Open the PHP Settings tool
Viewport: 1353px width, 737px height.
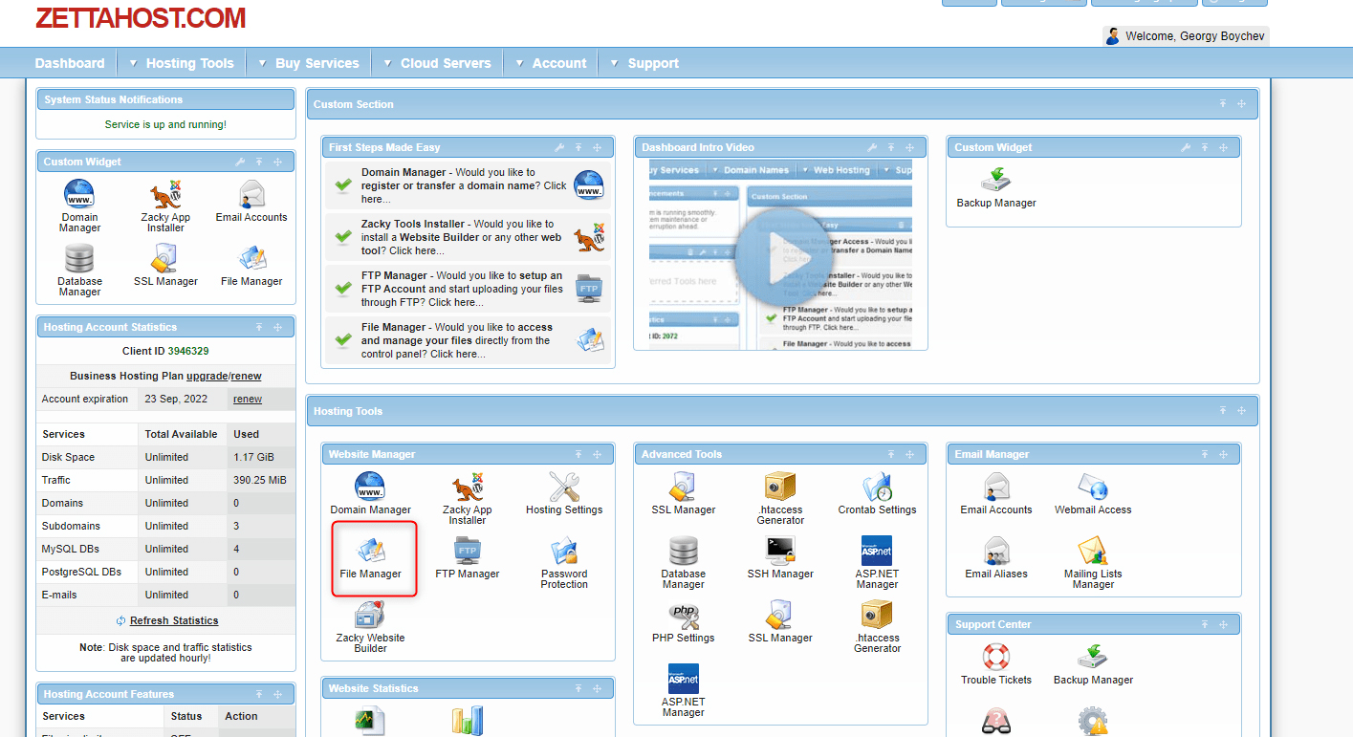click(684, 621)
